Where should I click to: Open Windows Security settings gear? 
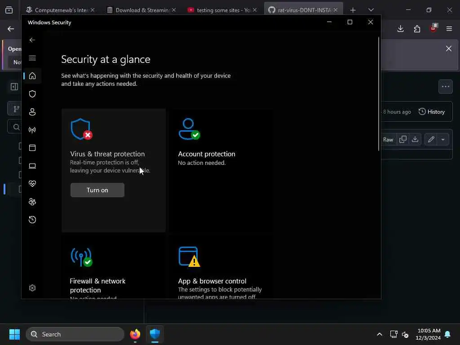point(32,288)
